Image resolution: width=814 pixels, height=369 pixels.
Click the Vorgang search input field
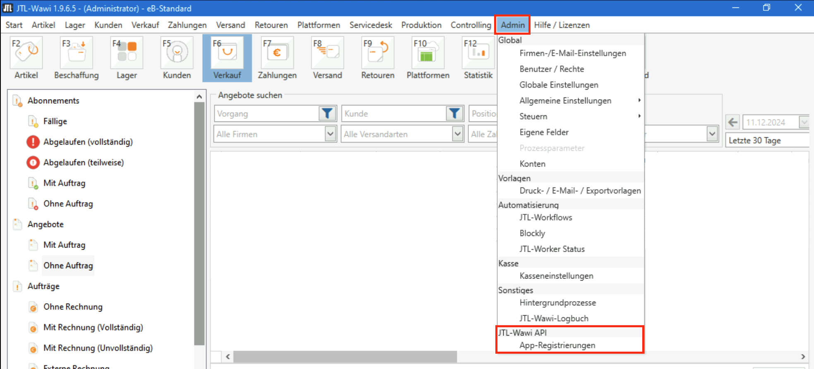click(x=267, y=113)
